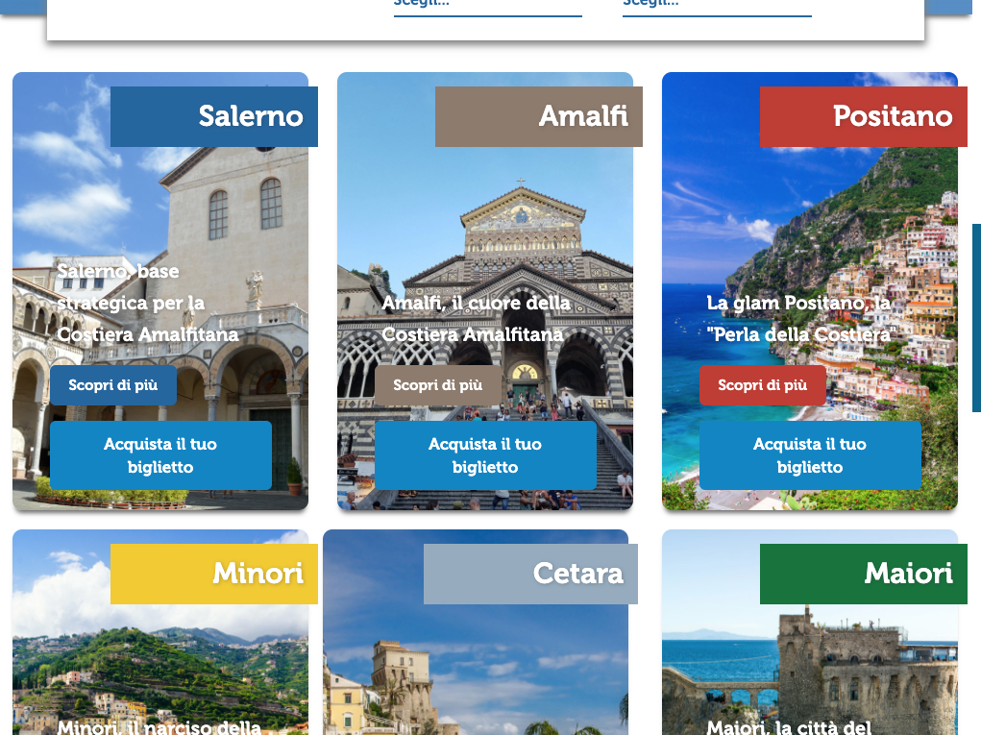Open the second Scegli dropdown selector
The image size is (981, 735).
[x=717, y=5]
